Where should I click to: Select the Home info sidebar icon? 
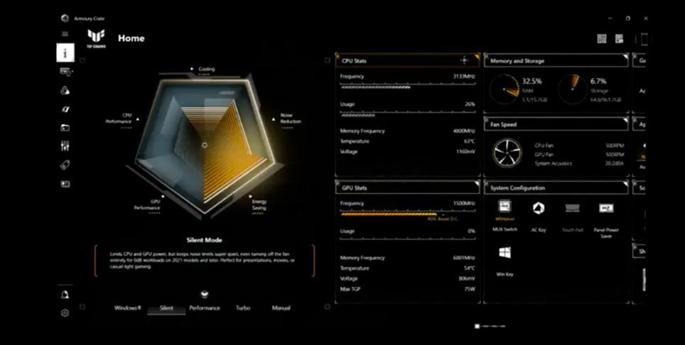[65, 53]
